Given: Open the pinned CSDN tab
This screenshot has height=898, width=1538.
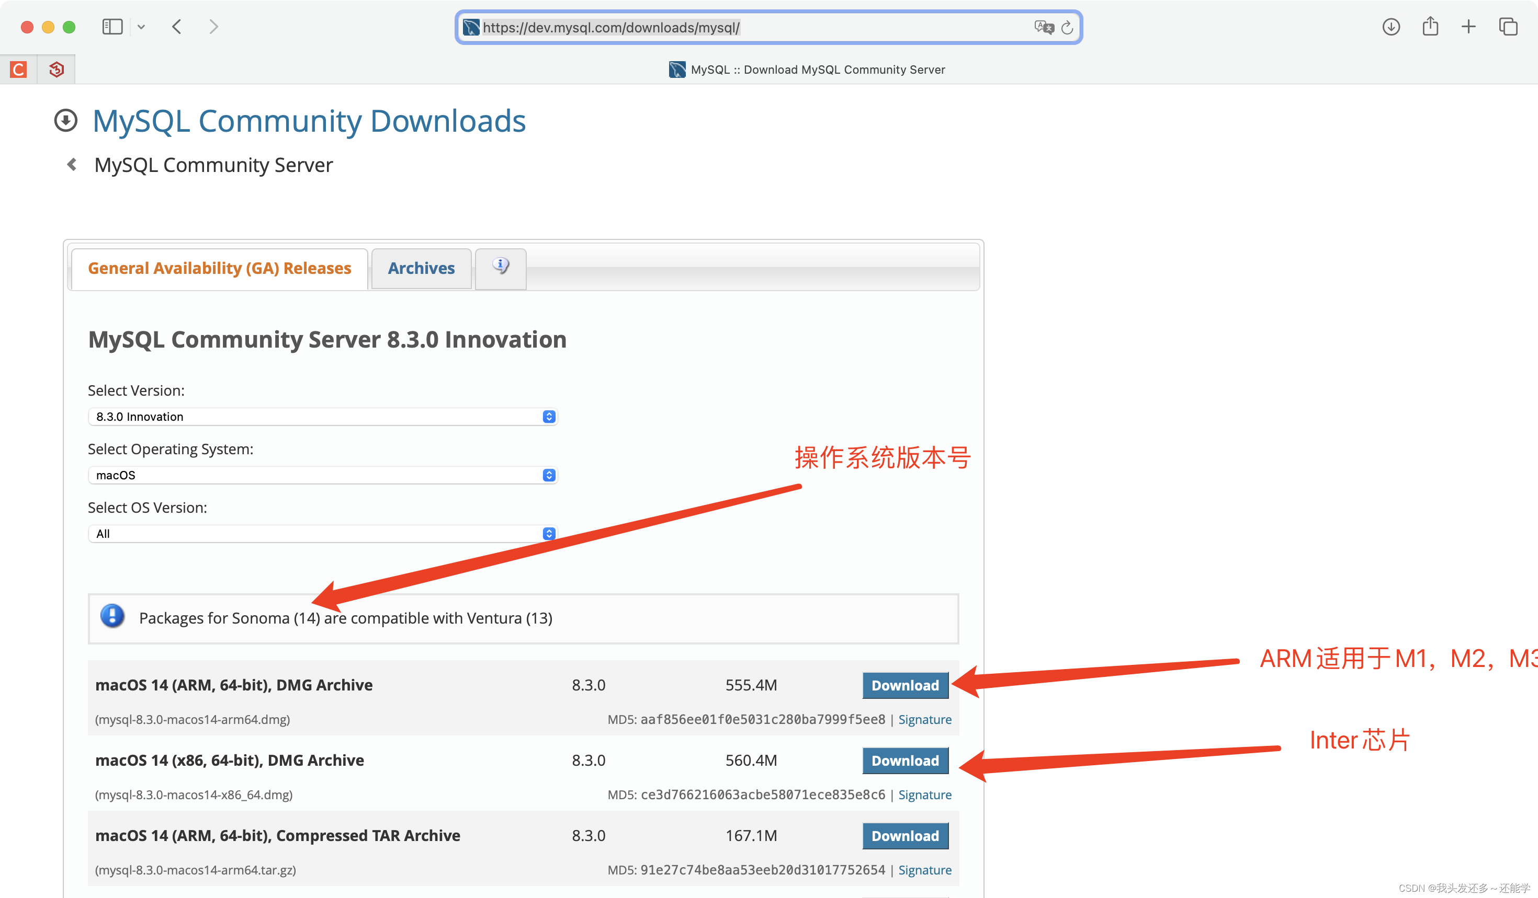Looking at the screenshot, I should click(x=18, y=70).
